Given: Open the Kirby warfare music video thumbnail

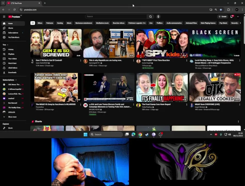Looking at the screenshot, I should pos(56,87).
